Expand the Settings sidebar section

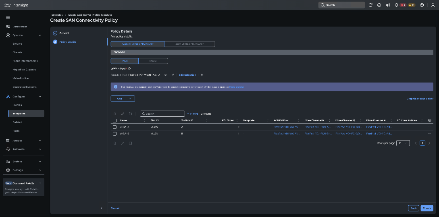pyautogui.click(x=40, y=170)
